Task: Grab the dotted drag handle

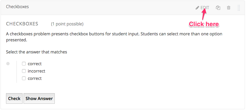Action: click(x=239, y=8)
